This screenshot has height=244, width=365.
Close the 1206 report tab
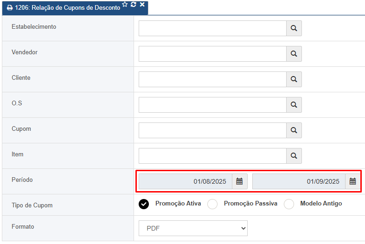[x=142, y=5]
